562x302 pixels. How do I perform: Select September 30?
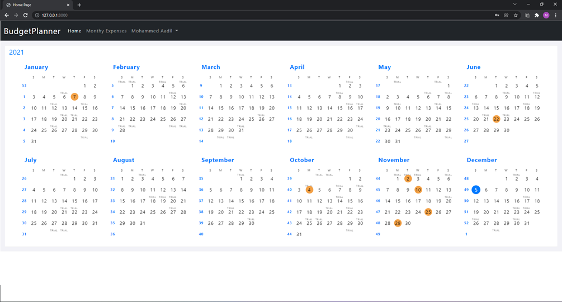pyautogui.click(x=251, y=223)
